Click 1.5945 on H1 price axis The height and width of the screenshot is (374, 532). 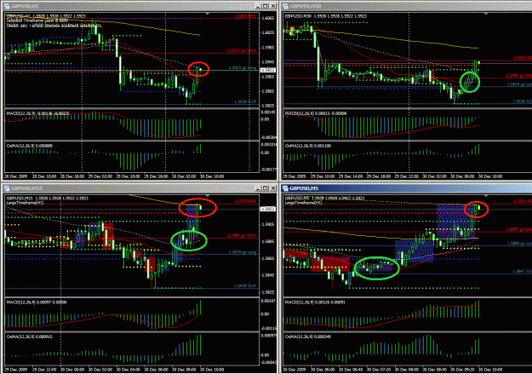[x=267, y=62]
